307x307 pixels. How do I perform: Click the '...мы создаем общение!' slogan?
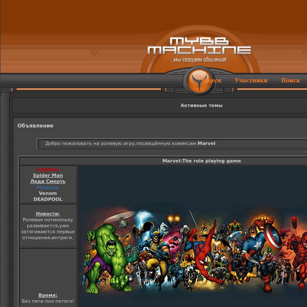(199, 59)
